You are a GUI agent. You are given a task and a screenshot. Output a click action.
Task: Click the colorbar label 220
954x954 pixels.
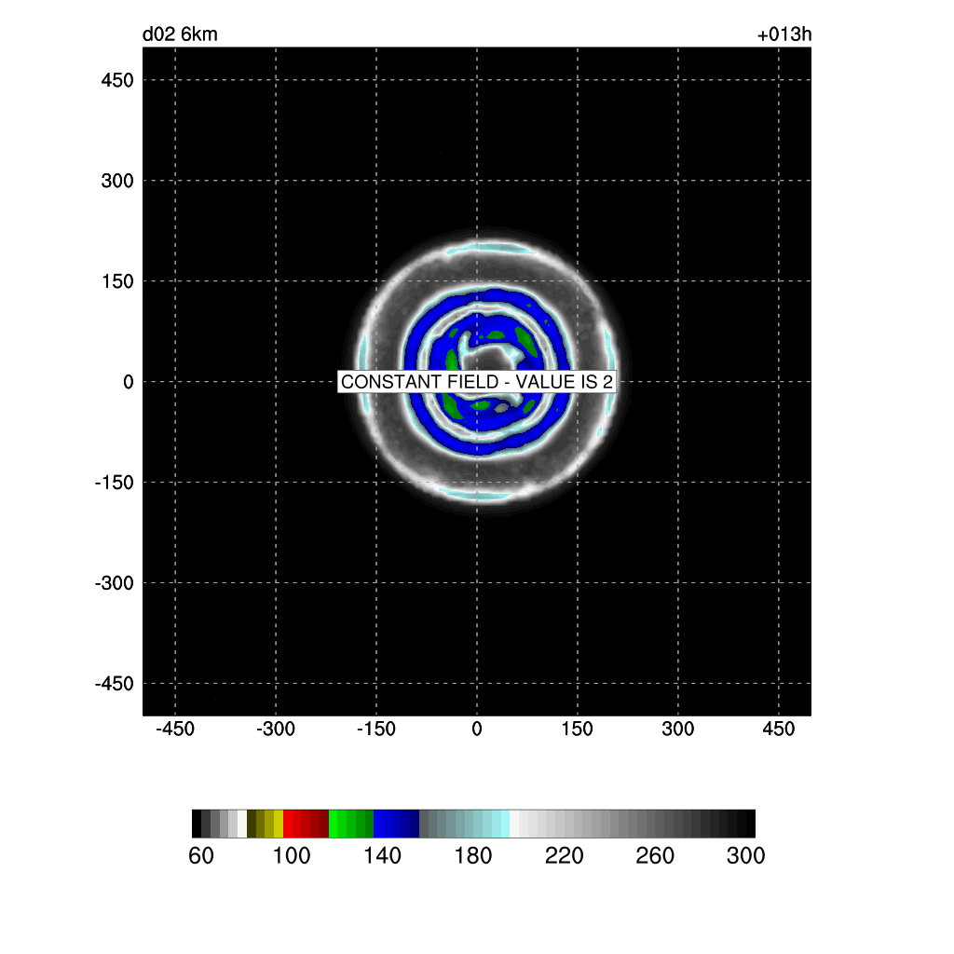(x=564, y=856)
